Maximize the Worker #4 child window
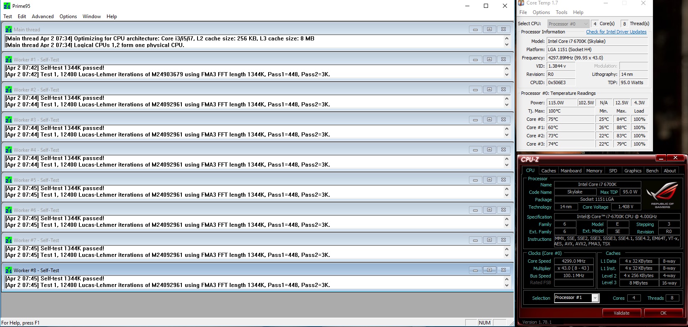 tap(489, 150)
